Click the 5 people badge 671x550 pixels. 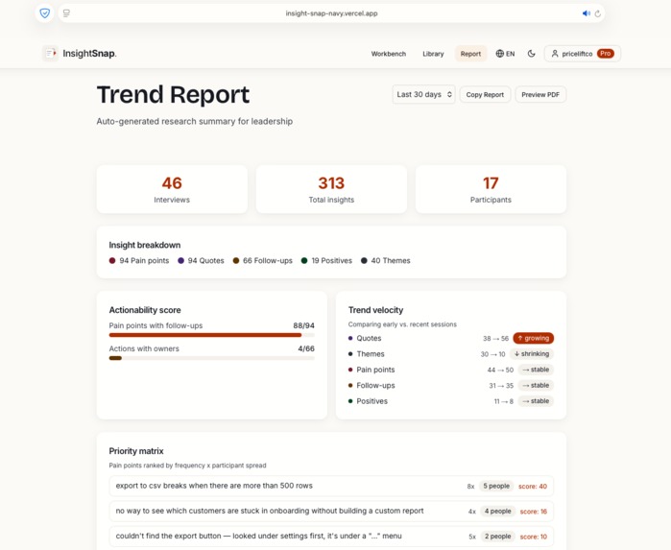tap(496, 487)
